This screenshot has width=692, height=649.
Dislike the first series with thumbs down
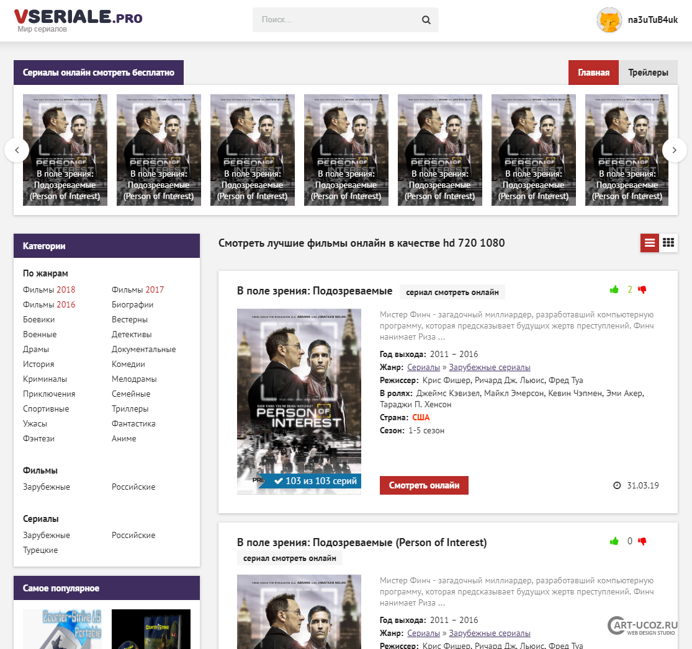tap(642, 289)
